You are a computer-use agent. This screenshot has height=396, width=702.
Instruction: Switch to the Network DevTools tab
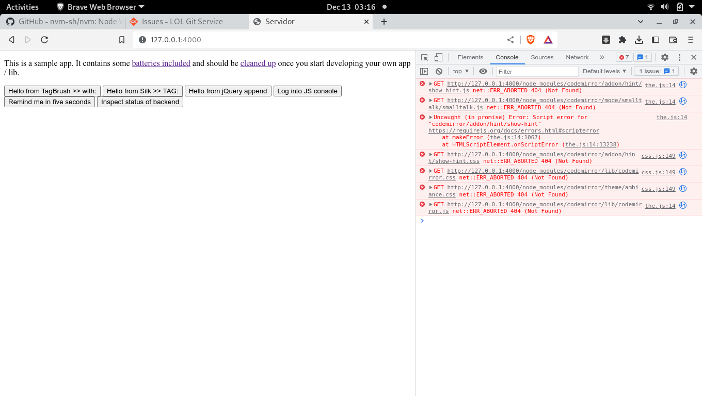pos(577,57)
